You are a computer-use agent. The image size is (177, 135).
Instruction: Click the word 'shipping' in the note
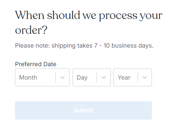[x=64, y=46]
